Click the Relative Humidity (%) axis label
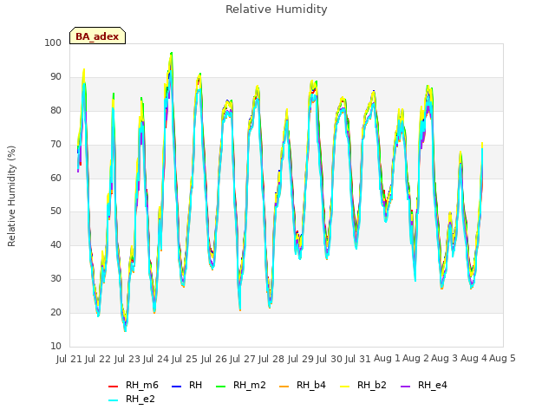The height and width of the screenshot is (416, 555). pos(11,196)
